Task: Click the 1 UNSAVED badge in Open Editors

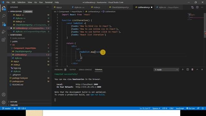Action: pos(28,12)
